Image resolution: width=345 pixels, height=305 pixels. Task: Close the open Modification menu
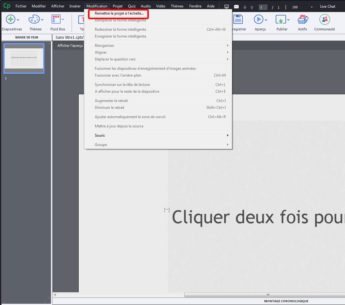(x=97, y=6)
